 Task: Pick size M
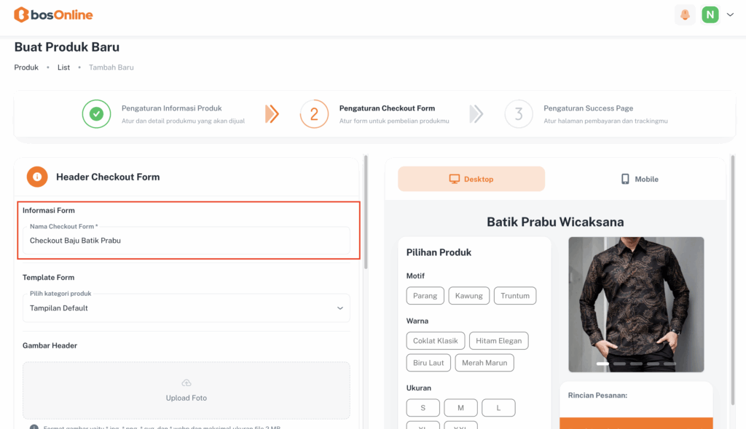click(x=460, y=408)
